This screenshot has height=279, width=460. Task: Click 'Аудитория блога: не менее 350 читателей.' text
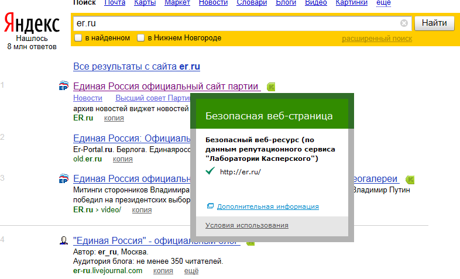[148, 261]
